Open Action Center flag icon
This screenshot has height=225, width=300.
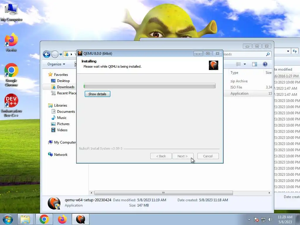pos(256,219)
